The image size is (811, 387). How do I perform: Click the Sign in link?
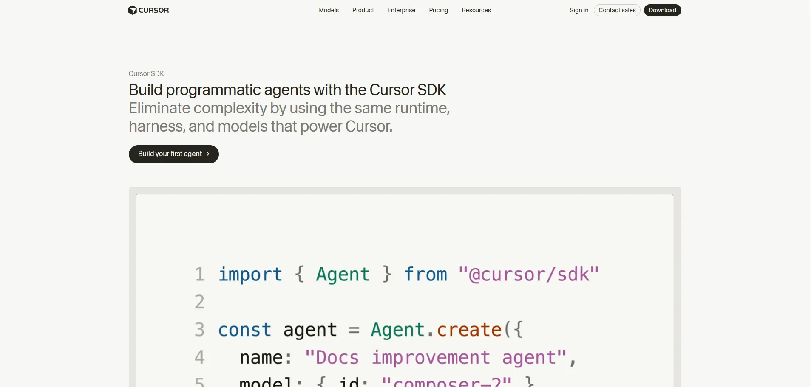pyautogui.click(x=579, y=10)
